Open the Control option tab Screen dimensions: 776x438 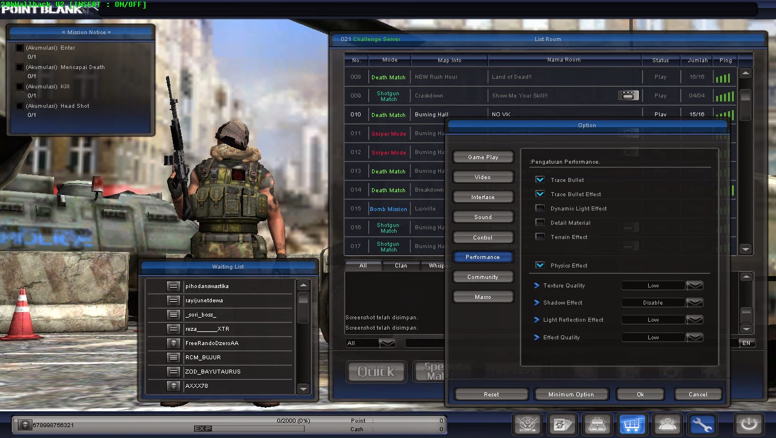tap(483, 237)
